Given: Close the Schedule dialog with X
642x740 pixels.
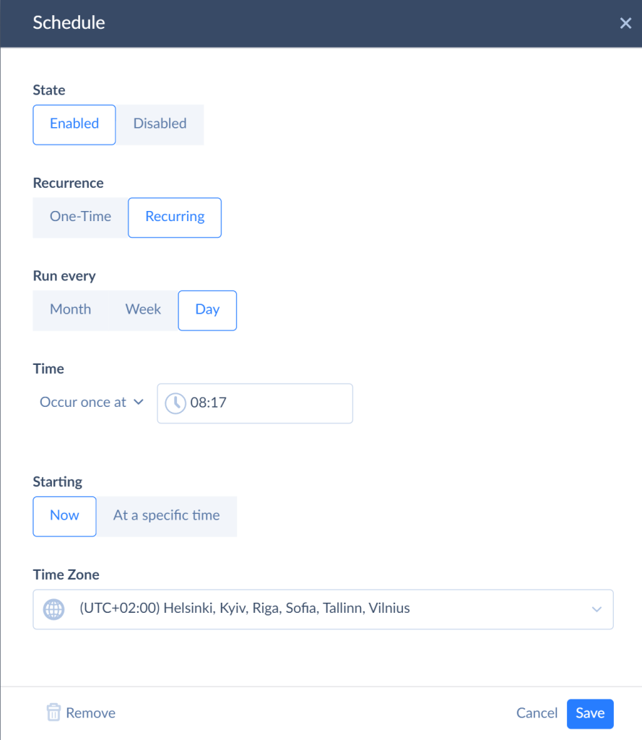Looking at the screenshot, I should point(625,23).
